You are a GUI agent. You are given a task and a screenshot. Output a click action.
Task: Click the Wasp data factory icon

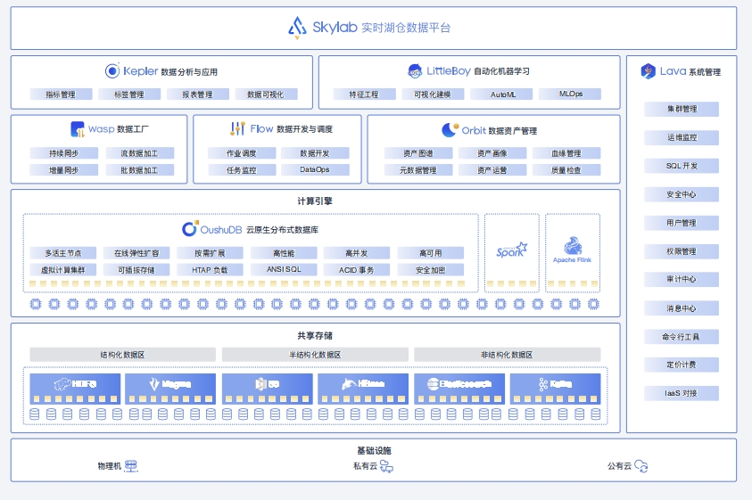(x=78, y=129)
